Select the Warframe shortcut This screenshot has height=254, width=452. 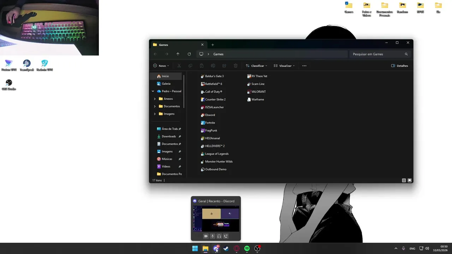(255, 99)
